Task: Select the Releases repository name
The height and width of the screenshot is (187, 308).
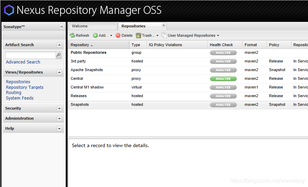Action: point(79,96)
